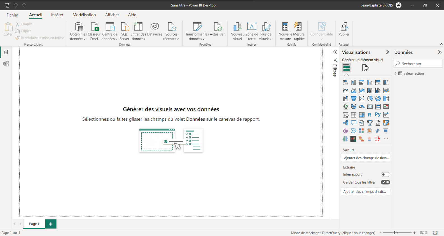Switch to the Insérer ribbon tab
Viewport: 444px width, 236px height.
57,15
